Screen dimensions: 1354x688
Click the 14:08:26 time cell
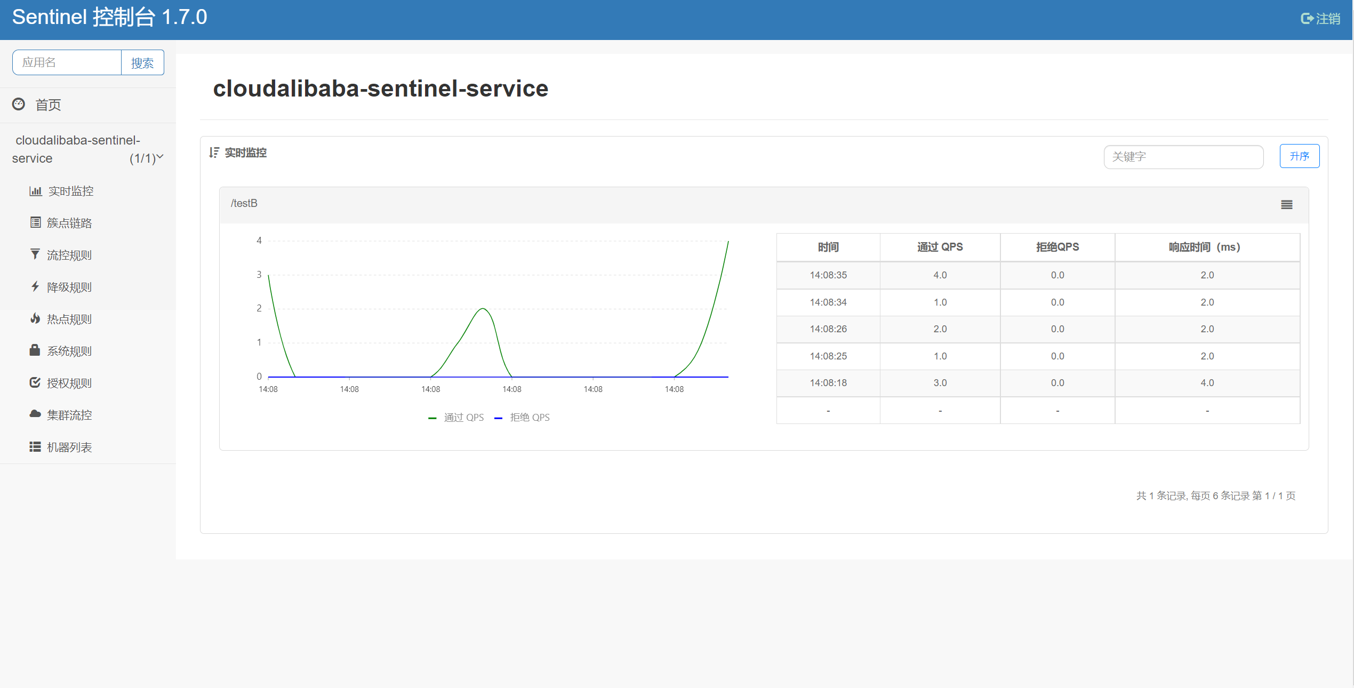coord(828,329)
